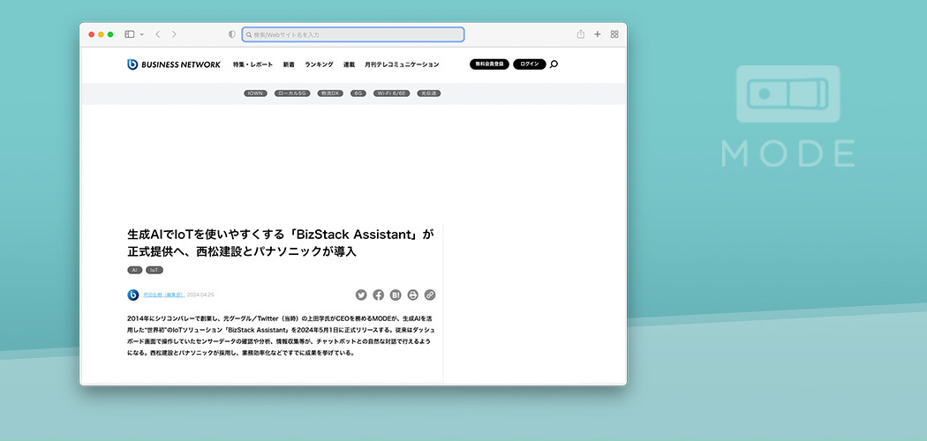Click the Hatena Bookmark share icon
The width and height of the screenshot is (927, 441).
[x=396, y=295]
